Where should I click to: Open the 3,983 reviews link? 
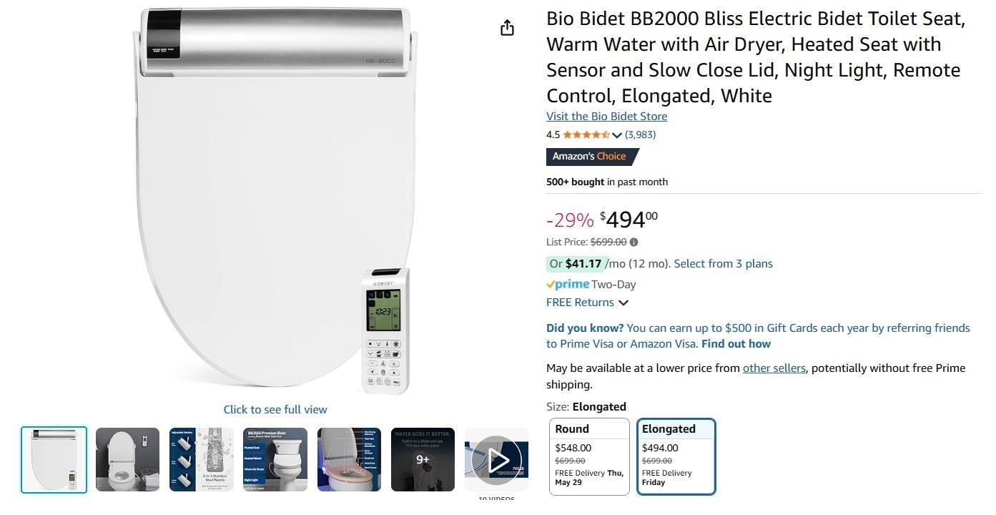[x=640, y=134]
